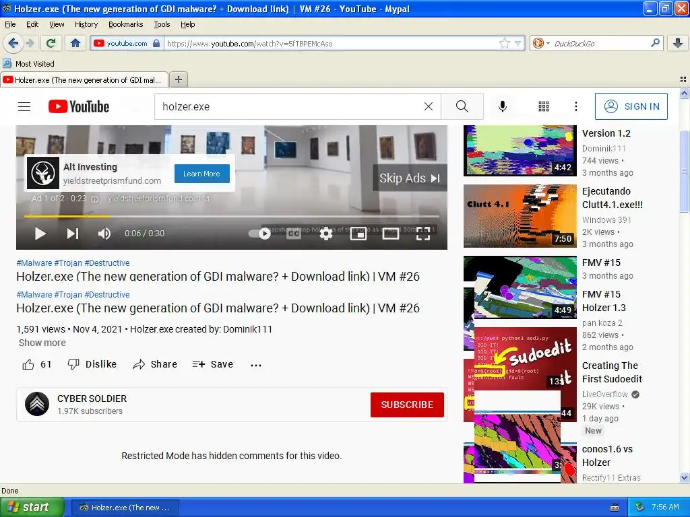Open the Downloads arrow button
Viewport: 690px width, 517px height.
[678, 43]
